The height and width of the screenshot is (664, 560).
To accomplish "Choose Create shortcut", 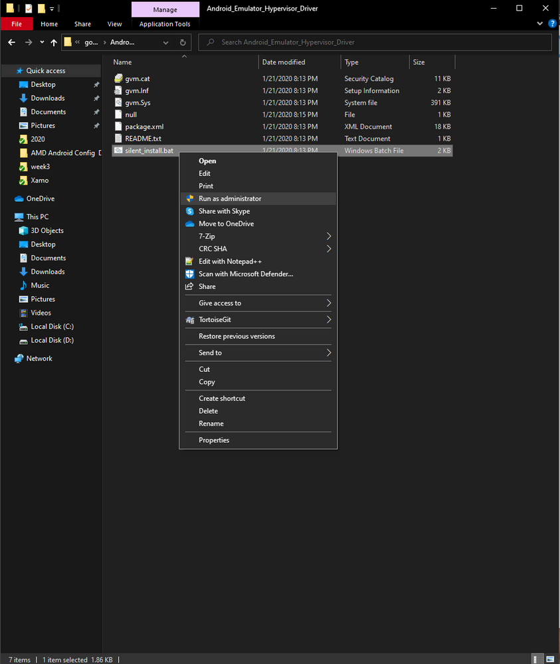I will point(258,398).
